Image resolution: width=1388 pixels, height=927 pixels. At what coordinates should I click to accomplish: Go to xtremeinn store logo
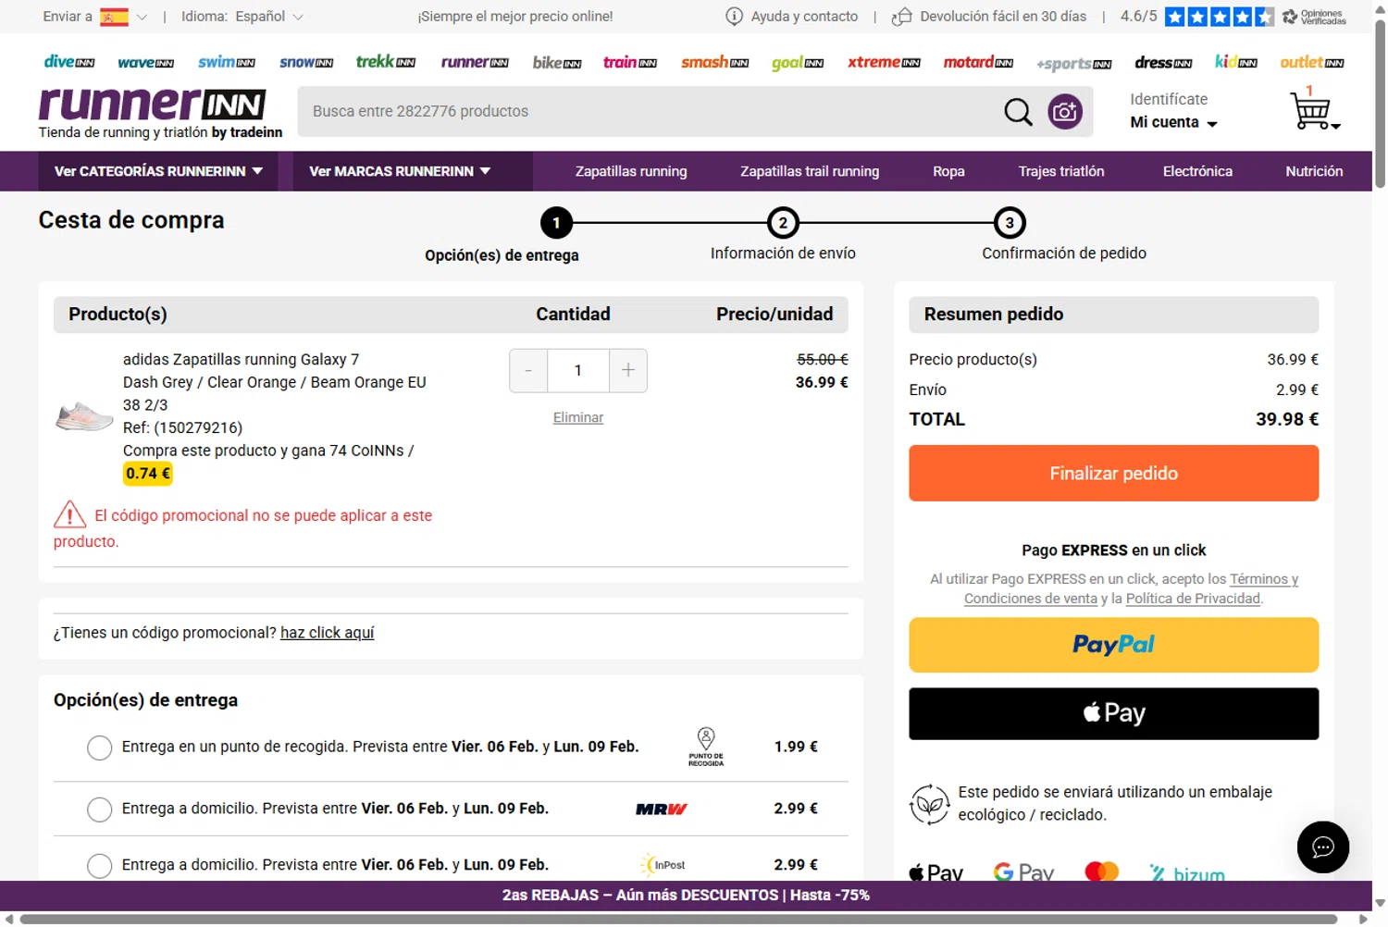pyautogui.click(x=884, y=62)
